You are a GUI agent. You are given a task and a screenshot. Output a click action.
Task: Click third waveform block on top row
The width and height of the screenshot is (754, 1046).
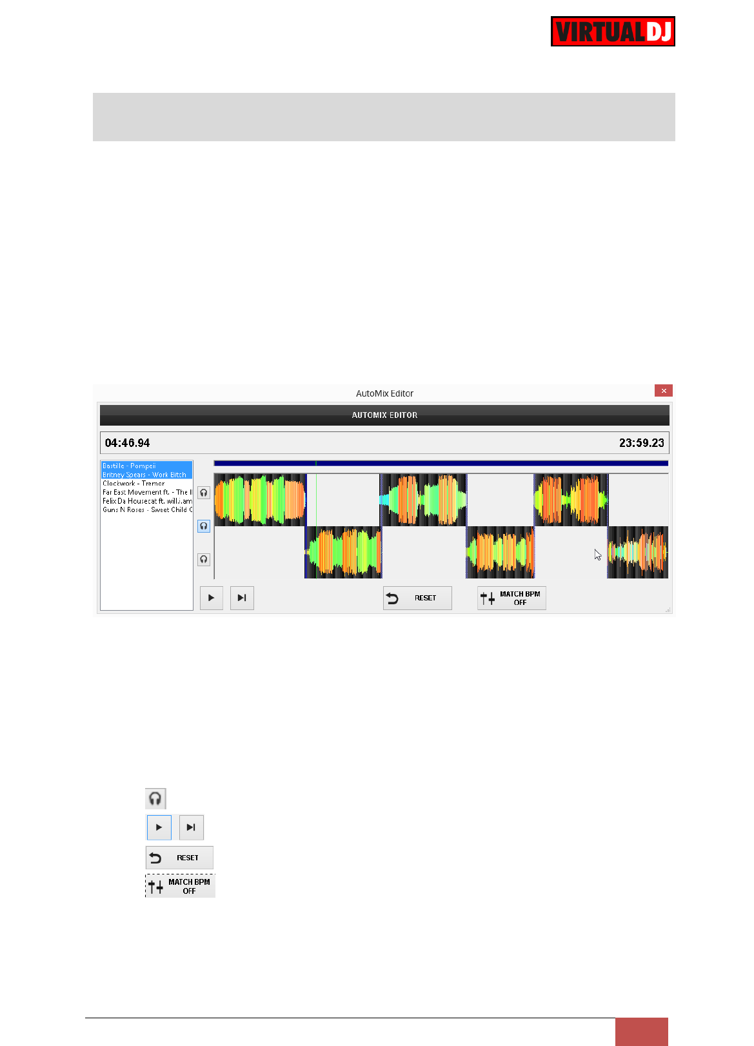tap(571, 500)
